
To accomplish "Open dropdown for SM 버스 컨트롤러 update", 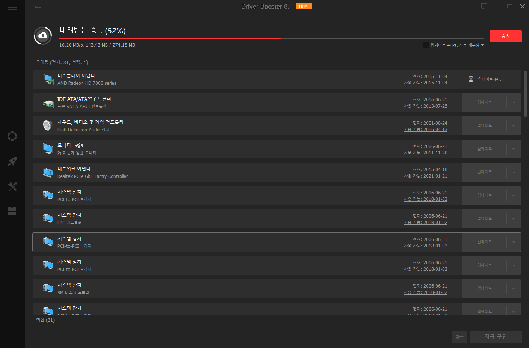I will [514, 289].
